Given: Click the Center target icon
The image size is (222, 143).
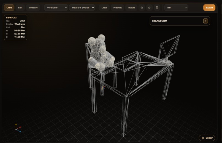Looking at the screenshot, I should click(x=203, y=138).
